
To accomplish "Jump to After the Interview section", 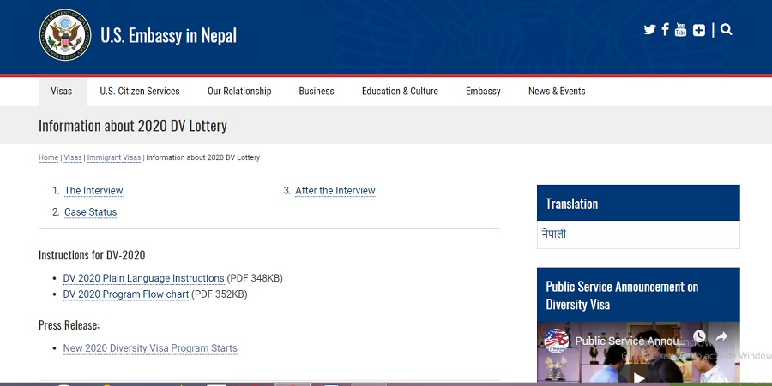I will point(335,191).
